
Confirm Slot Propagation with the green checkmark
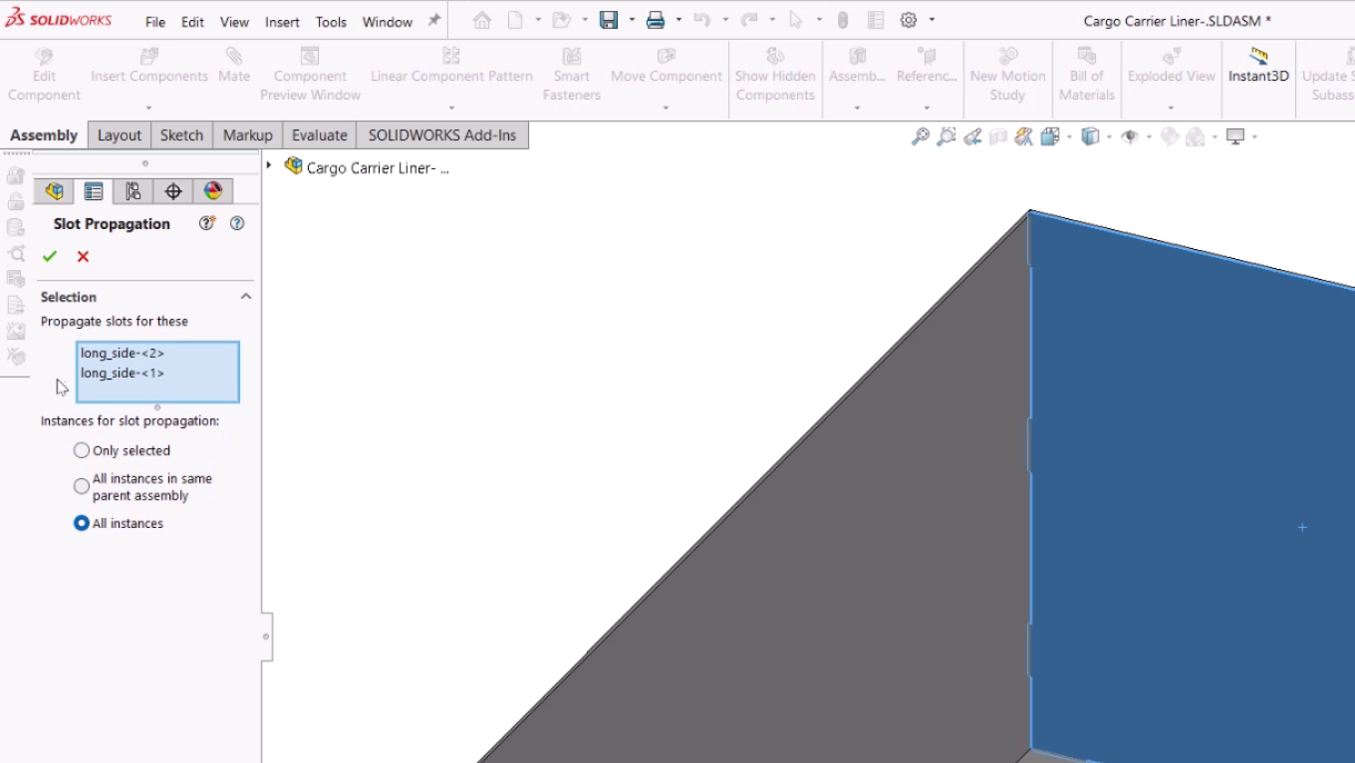(50, 256)
